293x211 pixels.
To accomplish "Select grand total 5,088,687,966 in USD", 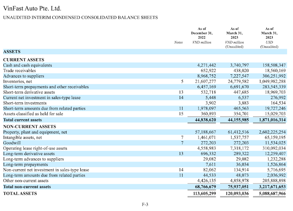I will 272,194.
